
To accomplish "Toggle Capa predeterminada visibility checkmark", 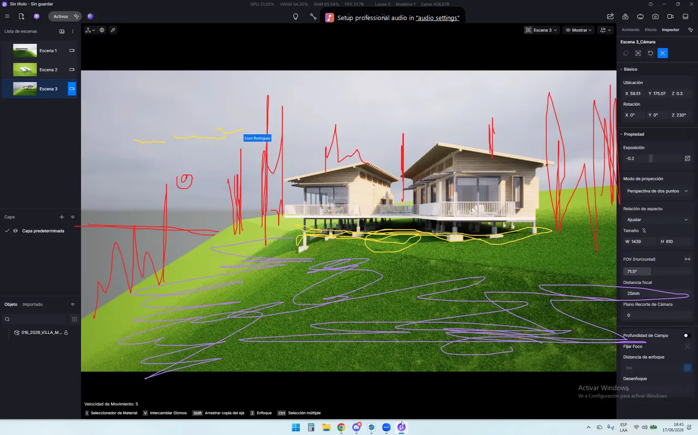I will [7, 231].
